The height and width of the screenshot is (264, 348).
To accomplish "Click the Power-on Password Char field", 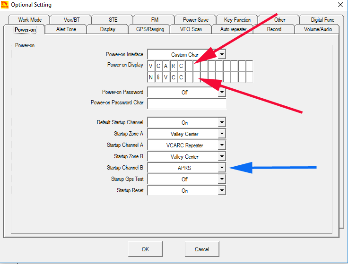I will pyautogui.click(x=187, y=103).
